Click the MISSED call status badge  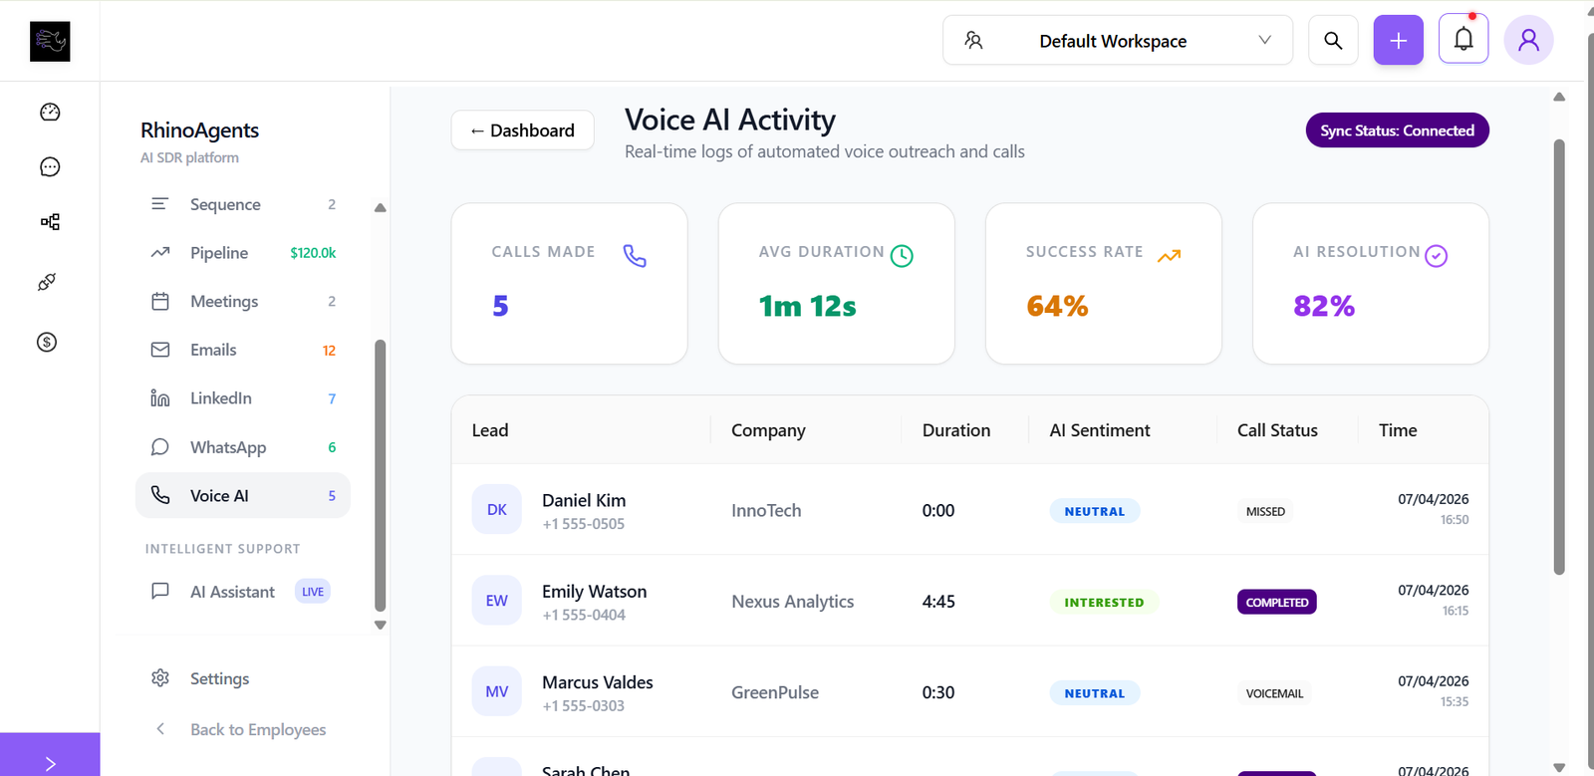(x=1265, y=511)
